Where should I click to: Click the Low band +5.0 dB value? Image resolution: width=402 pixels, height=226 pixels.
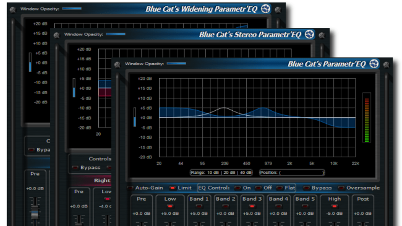coord(169,214)
